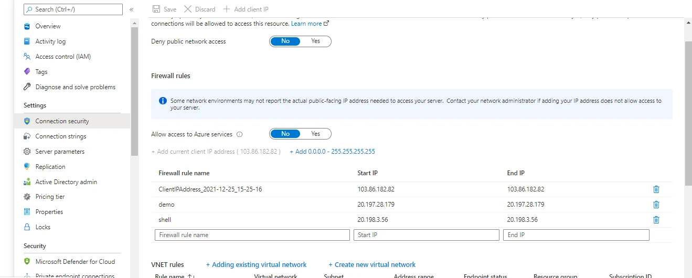Set Deny public network access to Yes
Screen dimensions: 692x278
tap(315, 41)
